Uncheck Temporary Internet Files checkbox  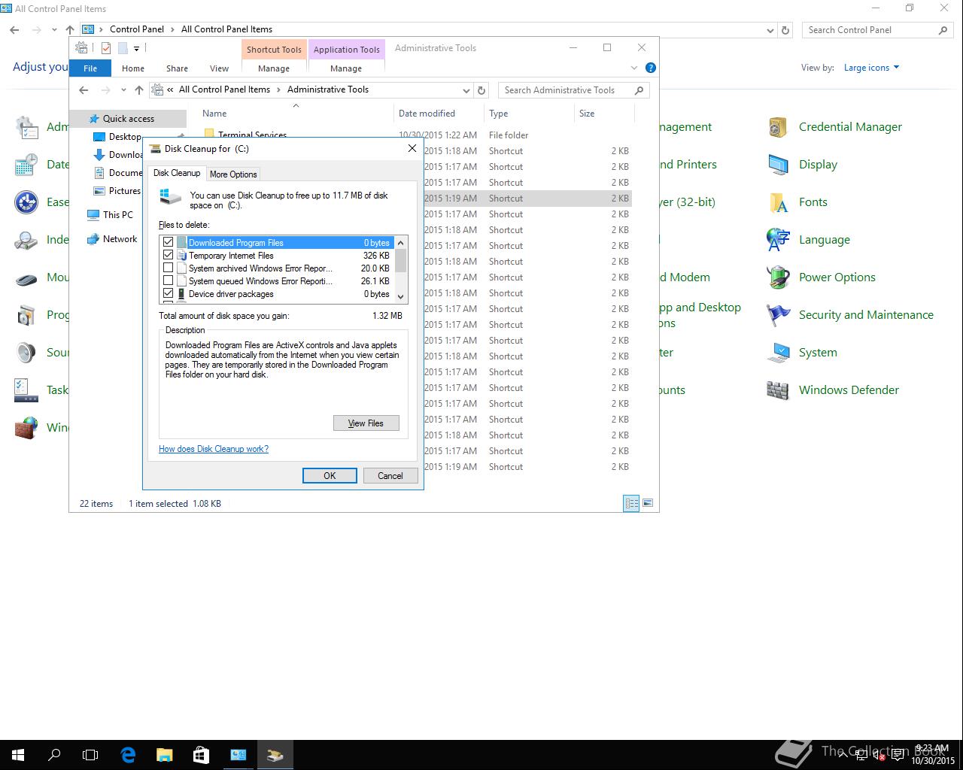pos(168,255)
